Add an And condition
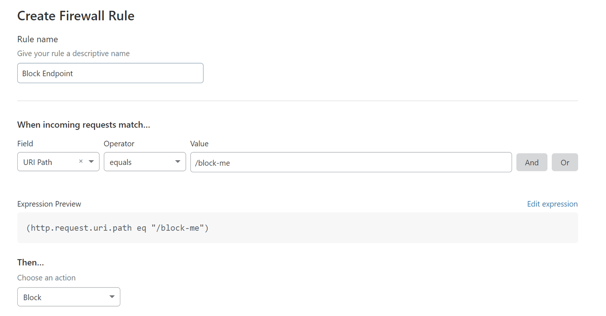The image size is (606, 316). [x=532, y=162]
